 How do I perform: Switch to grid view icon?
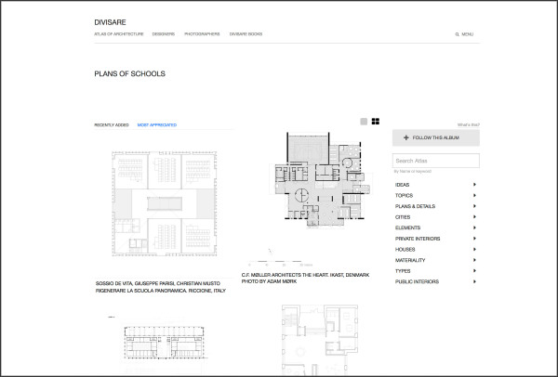coord(375,121)
